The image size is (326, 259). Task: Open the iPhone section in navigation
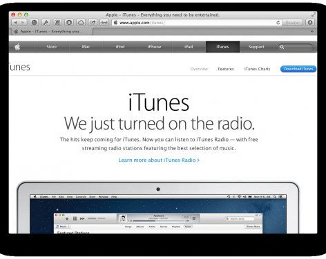[x=154, y=47]
